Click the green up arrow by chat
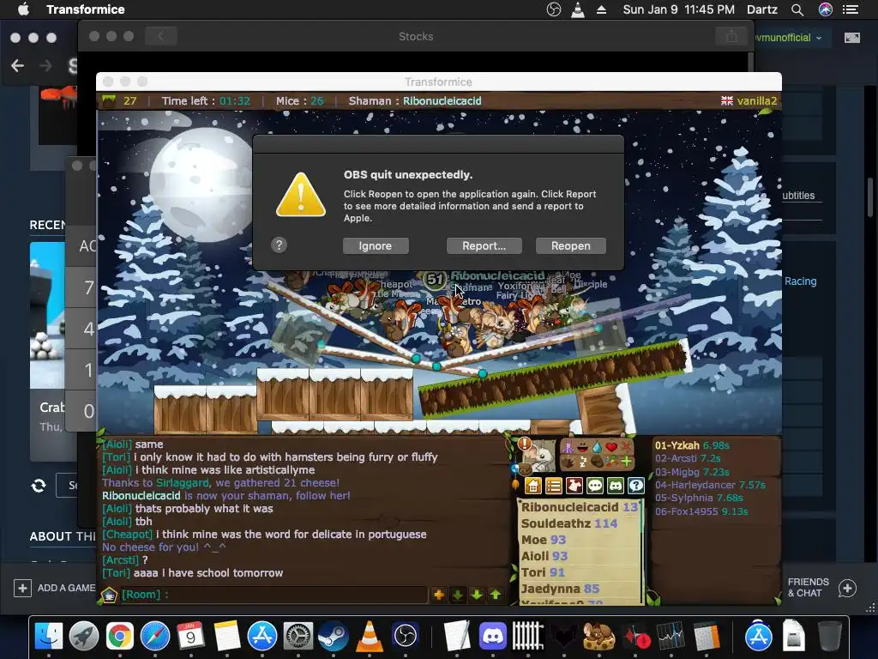This screenshot has height=659, width=878. point(496,595)
